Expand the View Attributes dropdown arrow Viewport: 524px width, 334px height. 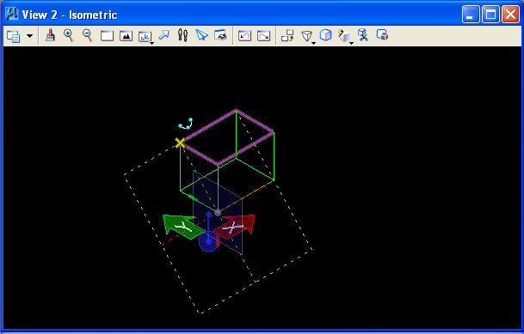(x=30, y=36)
